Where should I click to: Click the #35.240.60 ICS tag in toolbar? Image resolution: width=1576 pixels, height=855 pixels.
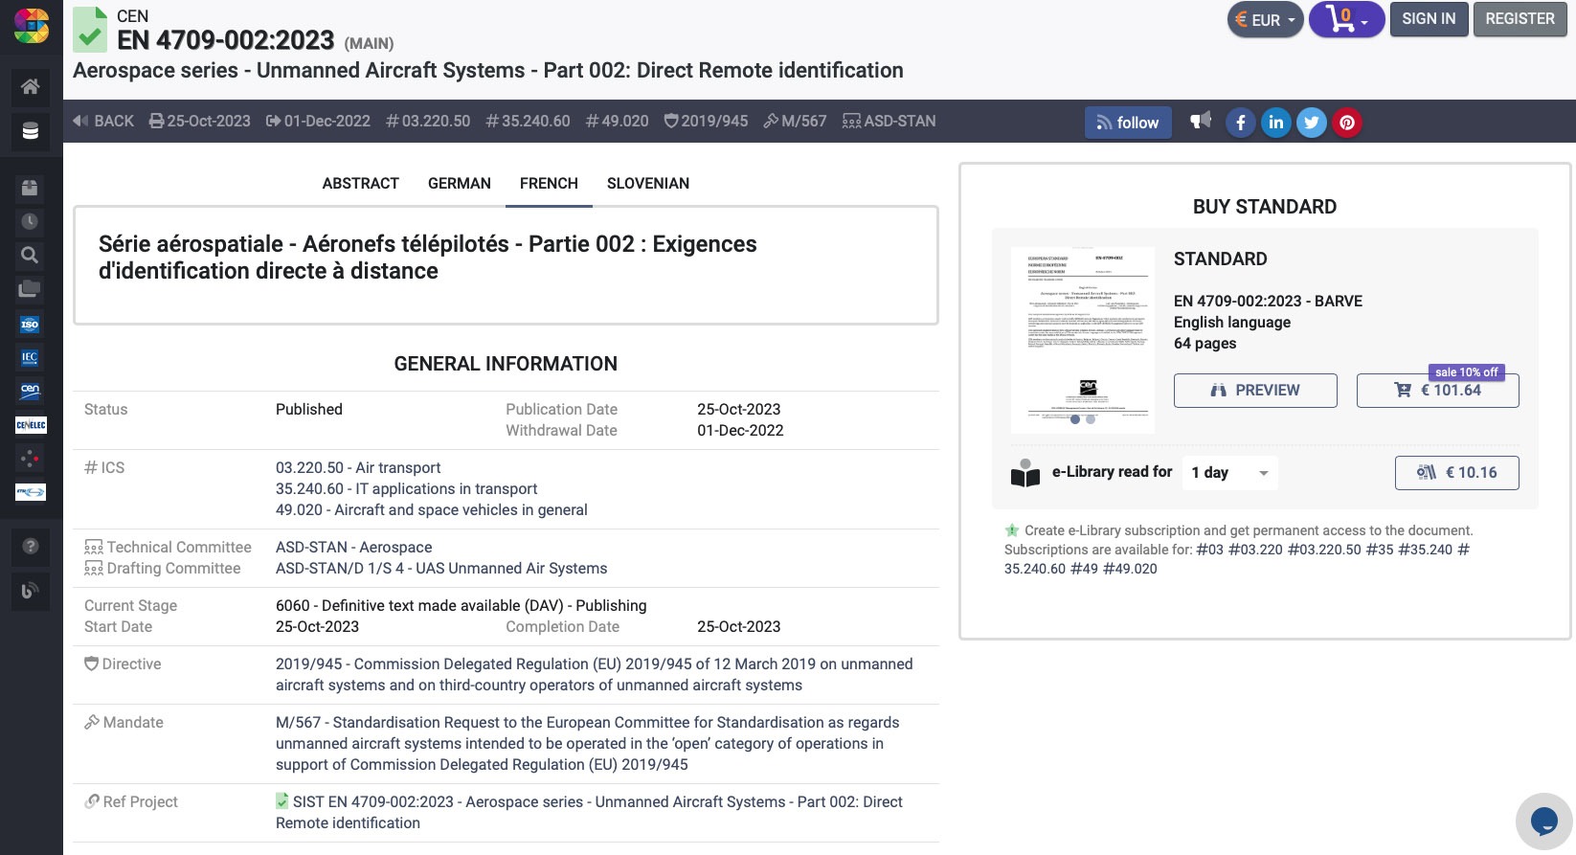click(528, 122)
